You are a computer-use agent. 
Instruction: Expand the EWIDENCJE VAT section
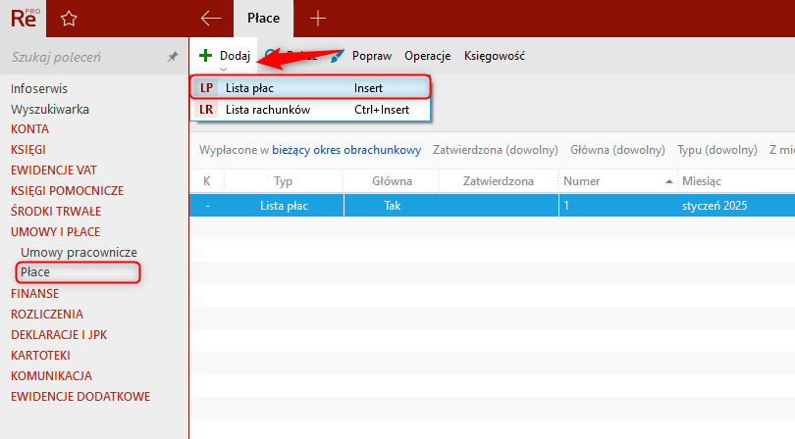click(x=54, y=171)
